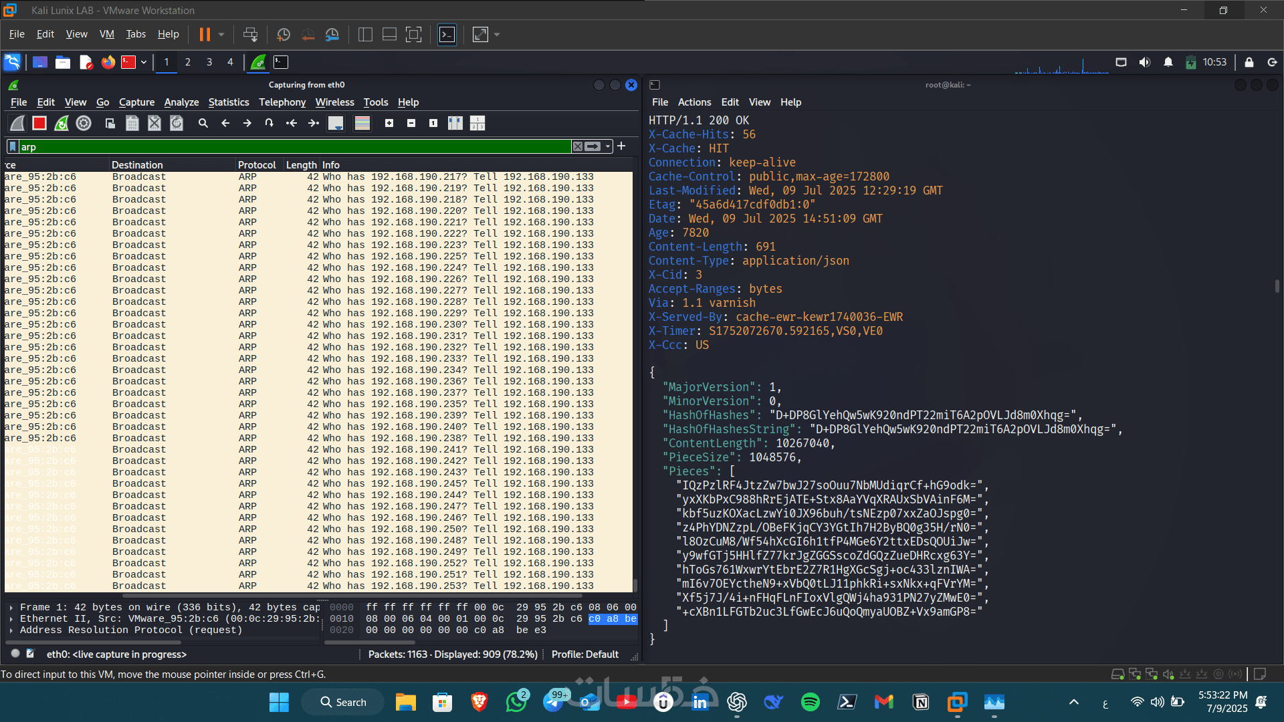Clear the arp display filter
This screenshot has height=722, width=1284.
pyautogui.click(x=578, y=146)
